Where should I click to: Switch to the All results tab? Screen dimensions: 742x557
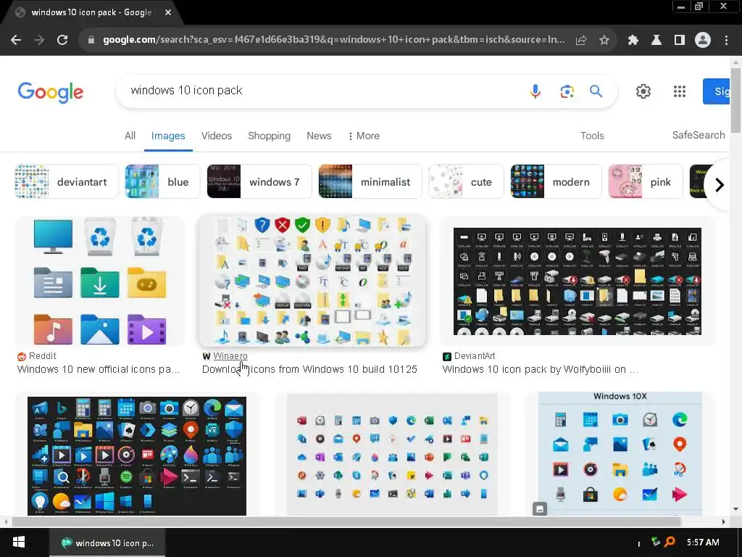130,136
